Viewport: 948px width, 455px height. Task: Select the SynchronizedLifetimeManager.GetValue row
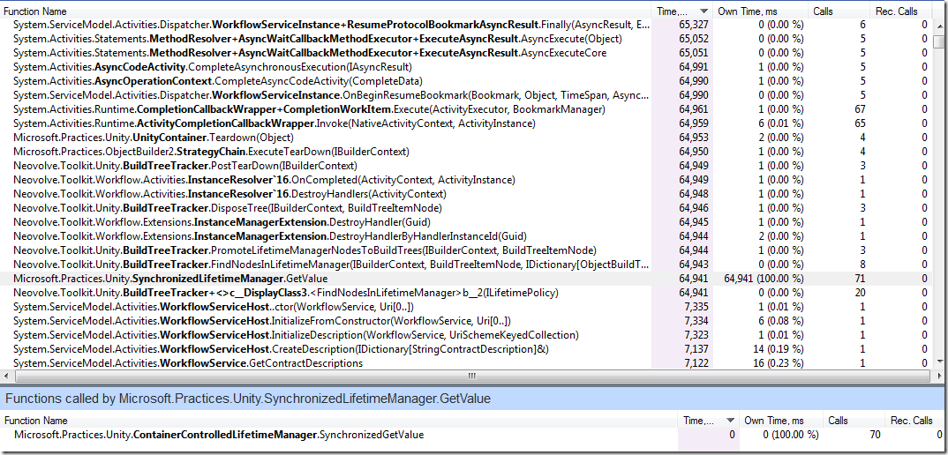pyautogui.click(x=465, y=279)
